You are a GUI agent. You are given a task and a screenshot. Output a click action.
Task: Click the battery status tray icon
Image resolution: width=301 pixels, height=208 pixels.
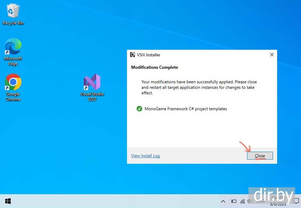[234, 201]
